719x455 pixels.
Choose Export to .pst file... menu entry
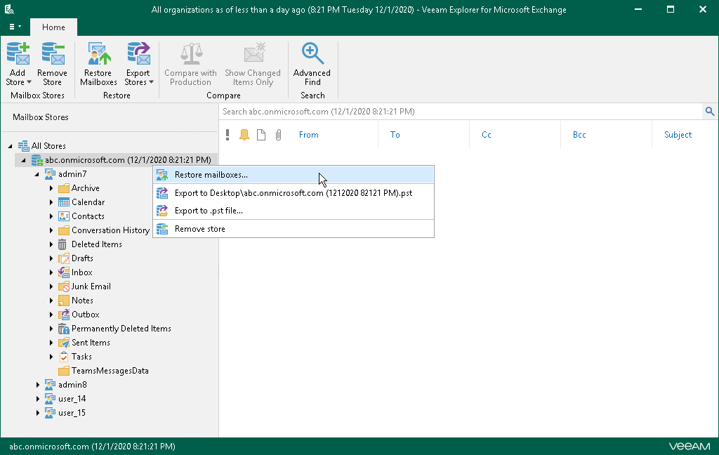[x=293, y=211]
